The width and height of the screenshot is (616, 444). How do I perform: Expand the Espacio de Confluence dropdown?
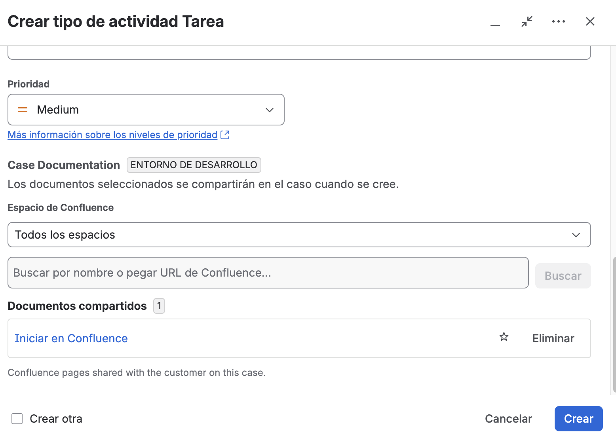click(x=299, y=235)
